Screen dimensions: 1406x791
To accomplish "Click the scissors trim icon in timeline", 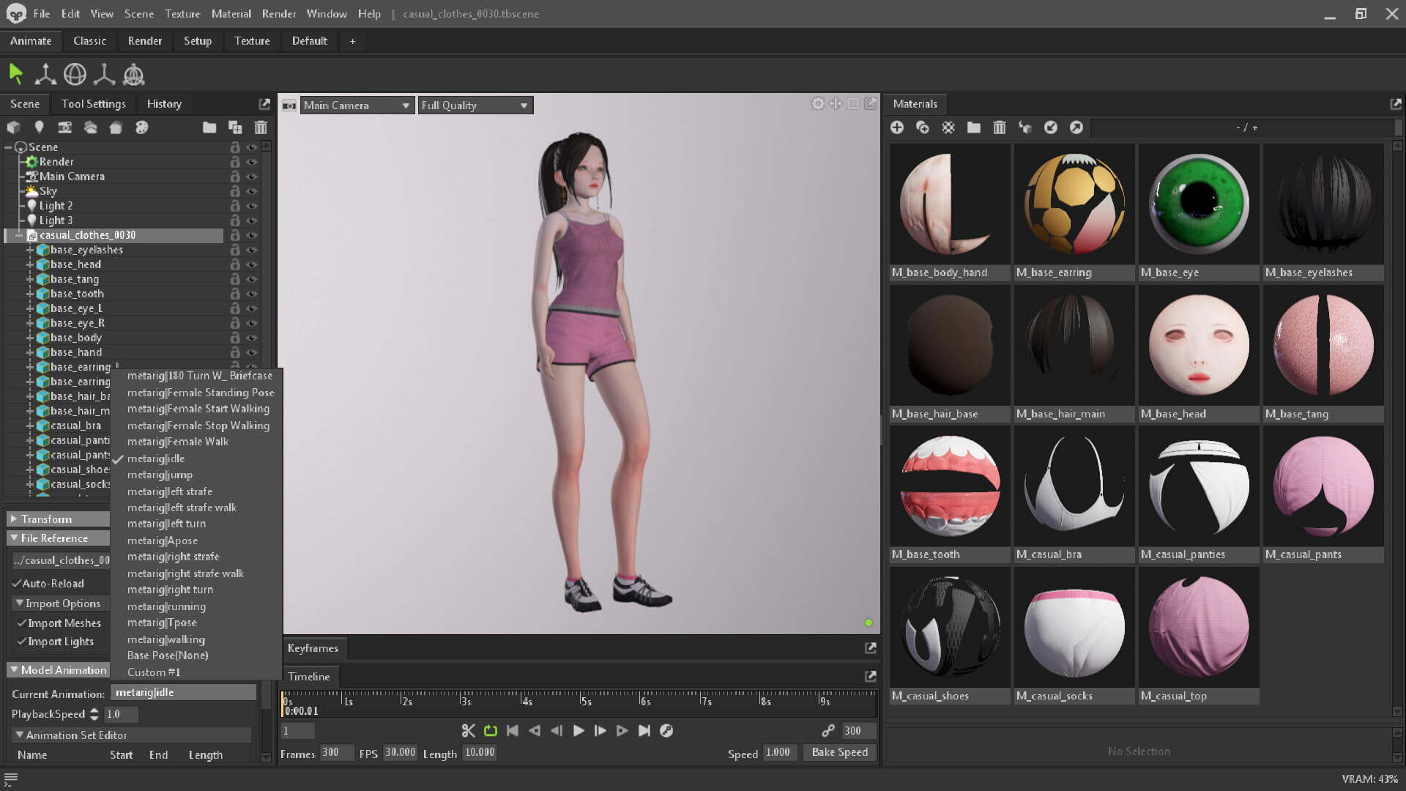I will pyautogui.click(x=469, y=730).
